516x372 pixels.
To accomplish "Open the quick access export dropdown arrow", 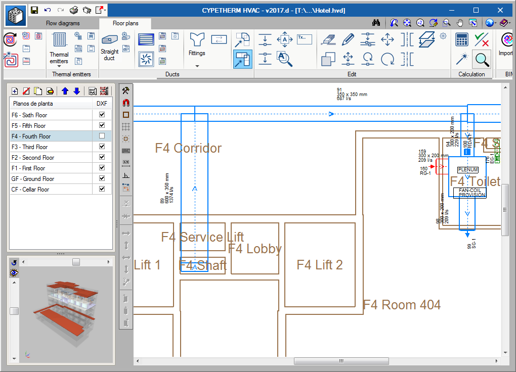I will pos(105,10).
